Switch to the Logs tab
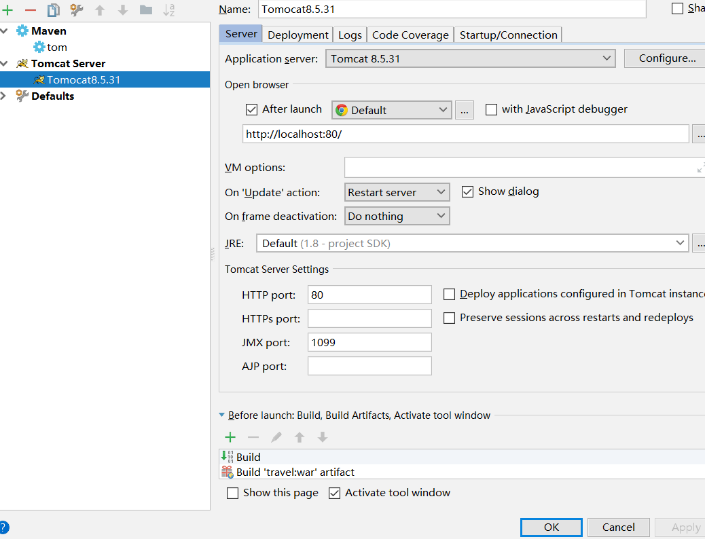This screenshot has width=705, height=539. point(350,35)
